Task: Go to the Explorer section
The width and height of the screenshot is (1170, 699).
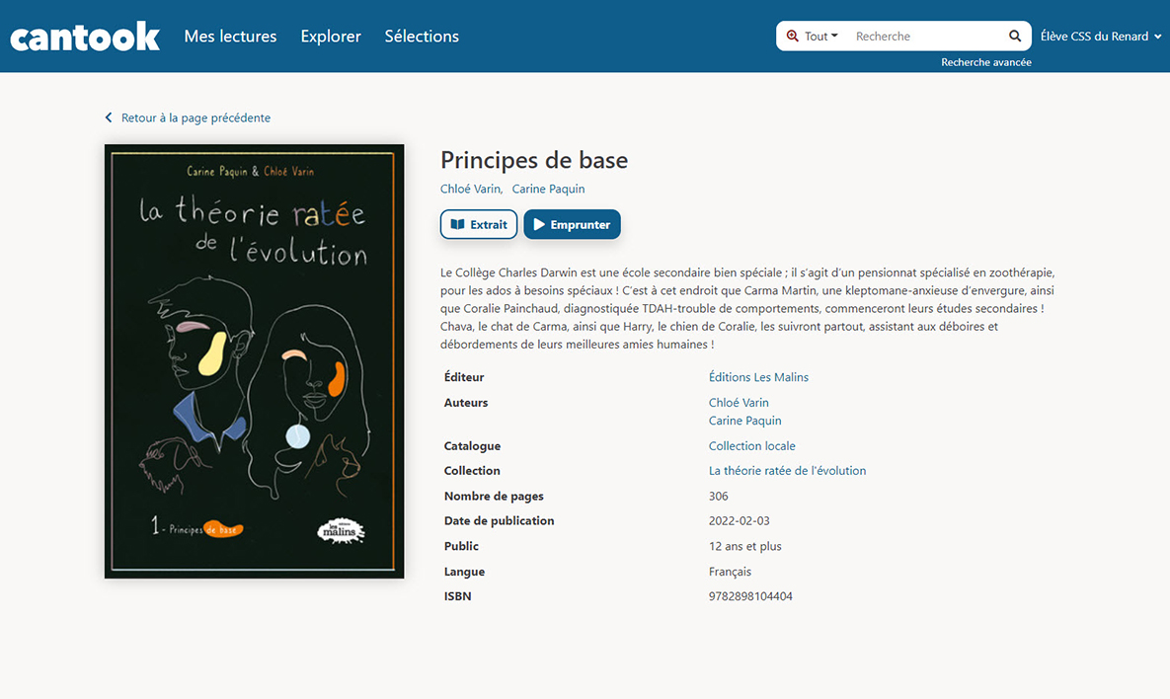Action: [x=331, y=36]
